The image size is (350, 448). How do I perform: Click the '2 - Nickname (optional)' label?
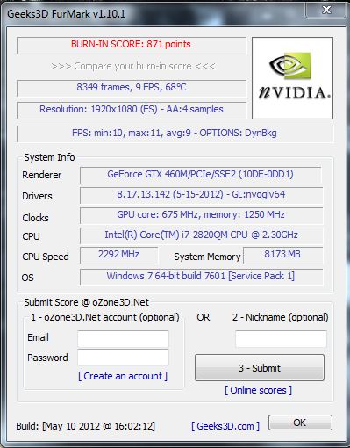coord(281,317)
